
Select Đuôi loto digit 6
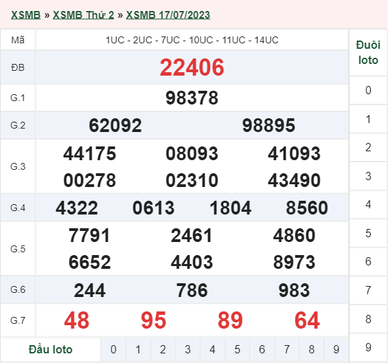pos(368,262)
